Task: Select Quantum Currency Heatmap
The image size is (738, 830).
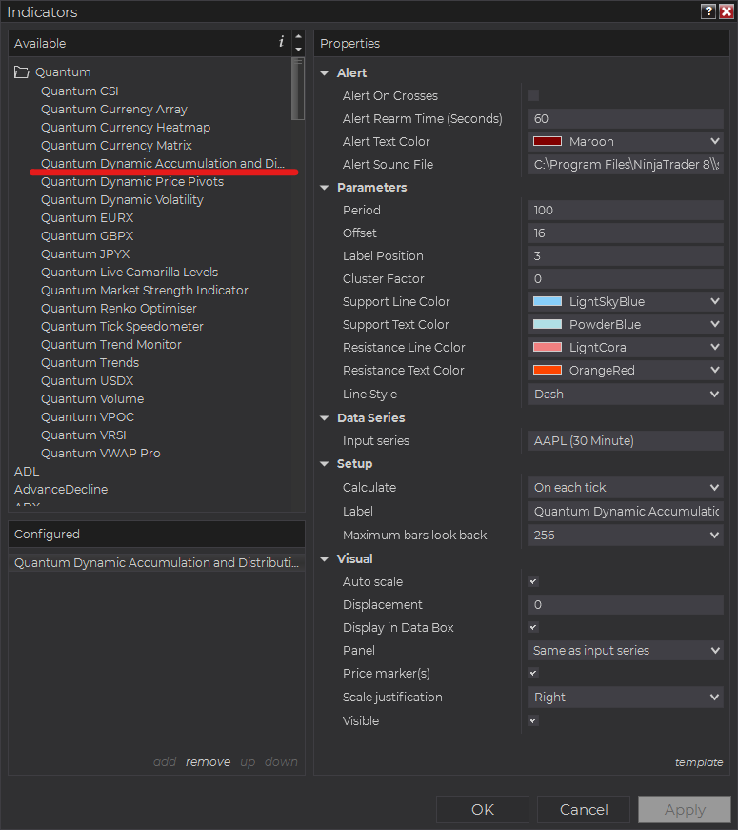Action: [x=126, y=127]
